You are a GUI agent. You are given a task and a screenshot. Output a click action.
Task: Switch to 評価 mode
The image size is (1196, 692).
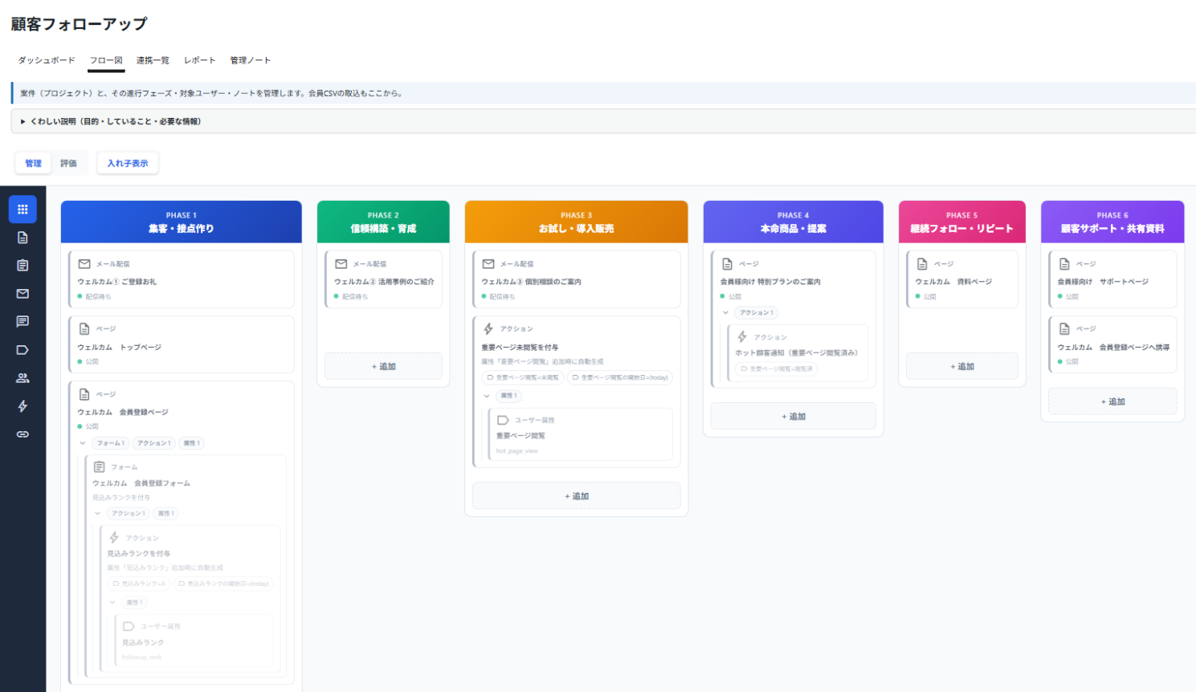point(69,164)
